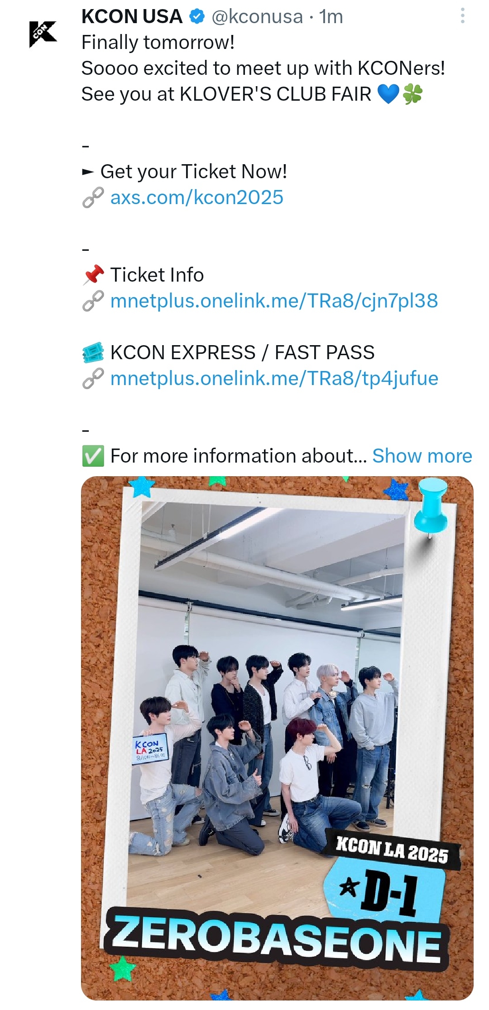Tap the blue verified badge

pos(197,17)
